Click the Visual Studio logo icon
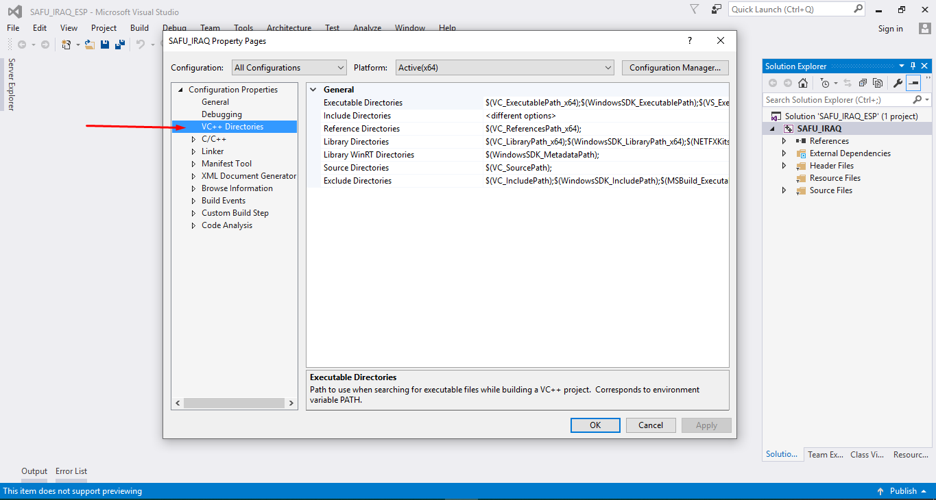 tap(14, 11)
